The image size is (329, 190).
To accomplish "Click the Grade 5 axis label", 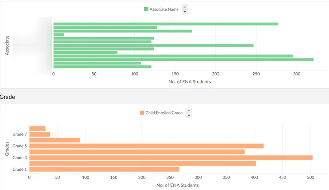I will click(x=20, y=146).
